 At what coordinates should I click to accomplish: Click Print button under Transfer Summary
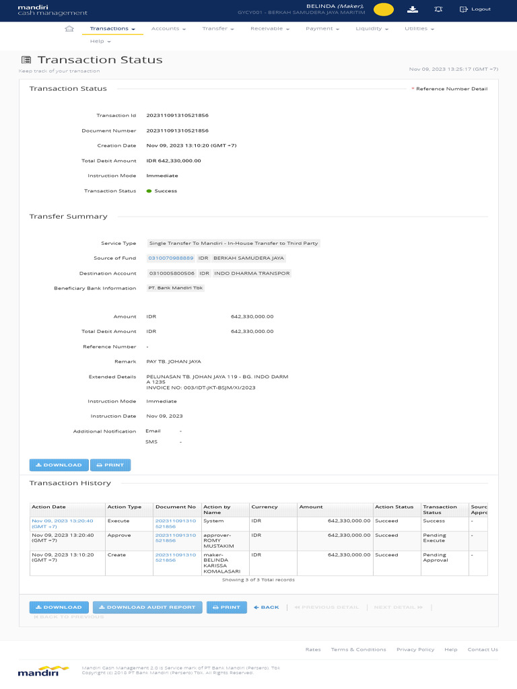tap(110, 465)
